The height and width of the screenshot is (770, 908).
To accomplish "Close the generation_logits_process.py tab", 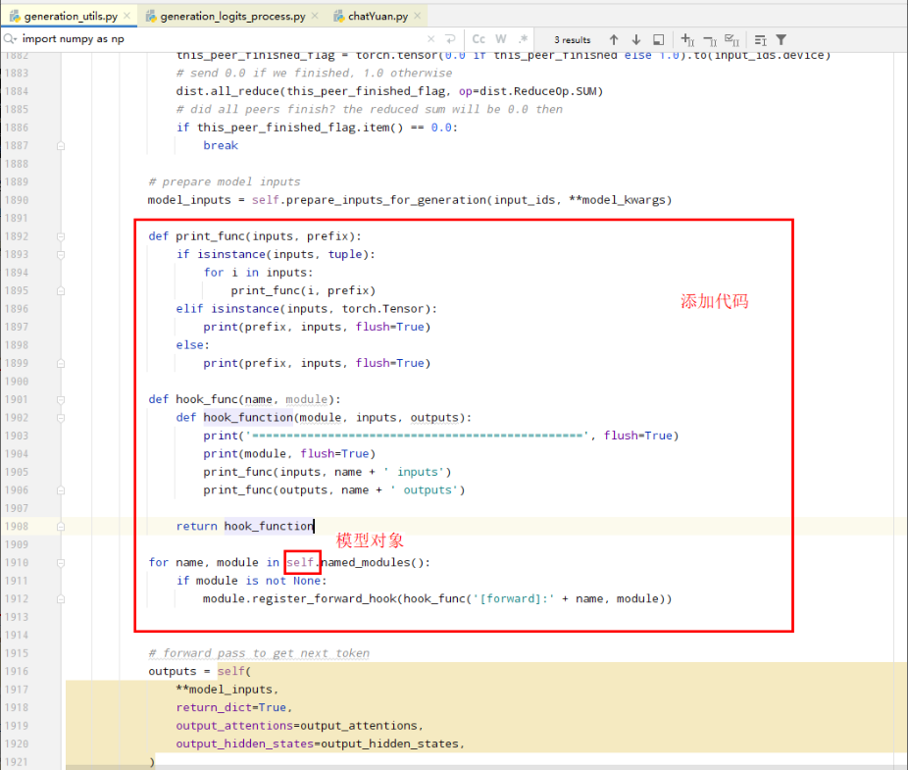I will tap(315, 16).
